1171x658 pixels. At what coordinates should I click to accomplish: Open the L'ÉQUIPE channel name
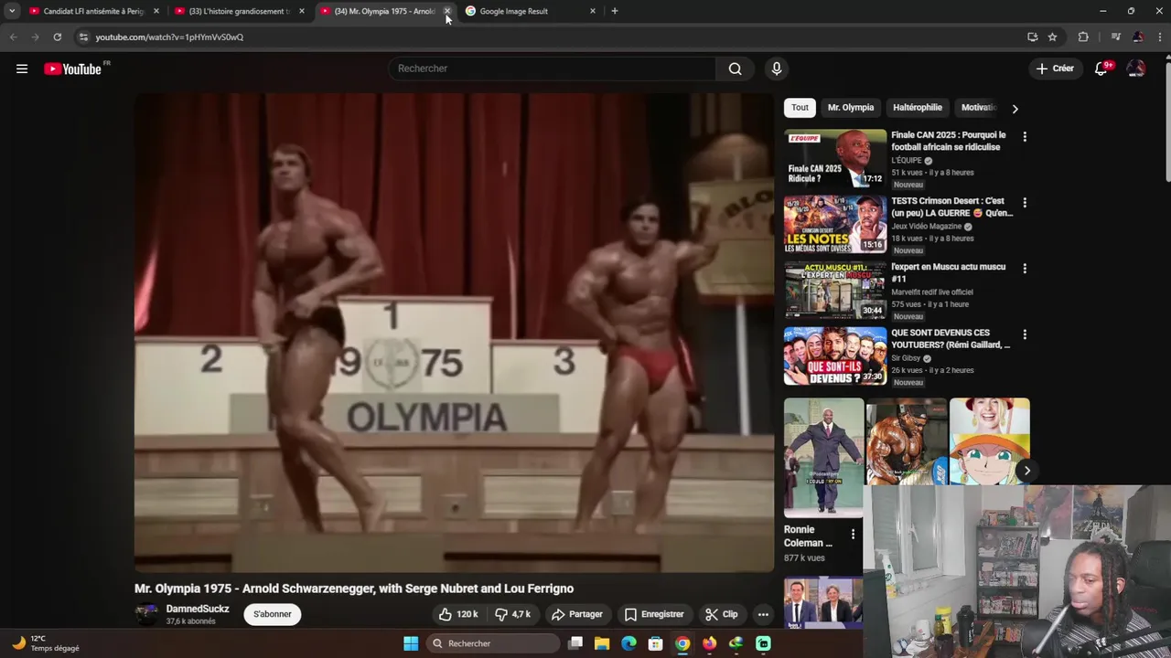click(x=907, y=160)
